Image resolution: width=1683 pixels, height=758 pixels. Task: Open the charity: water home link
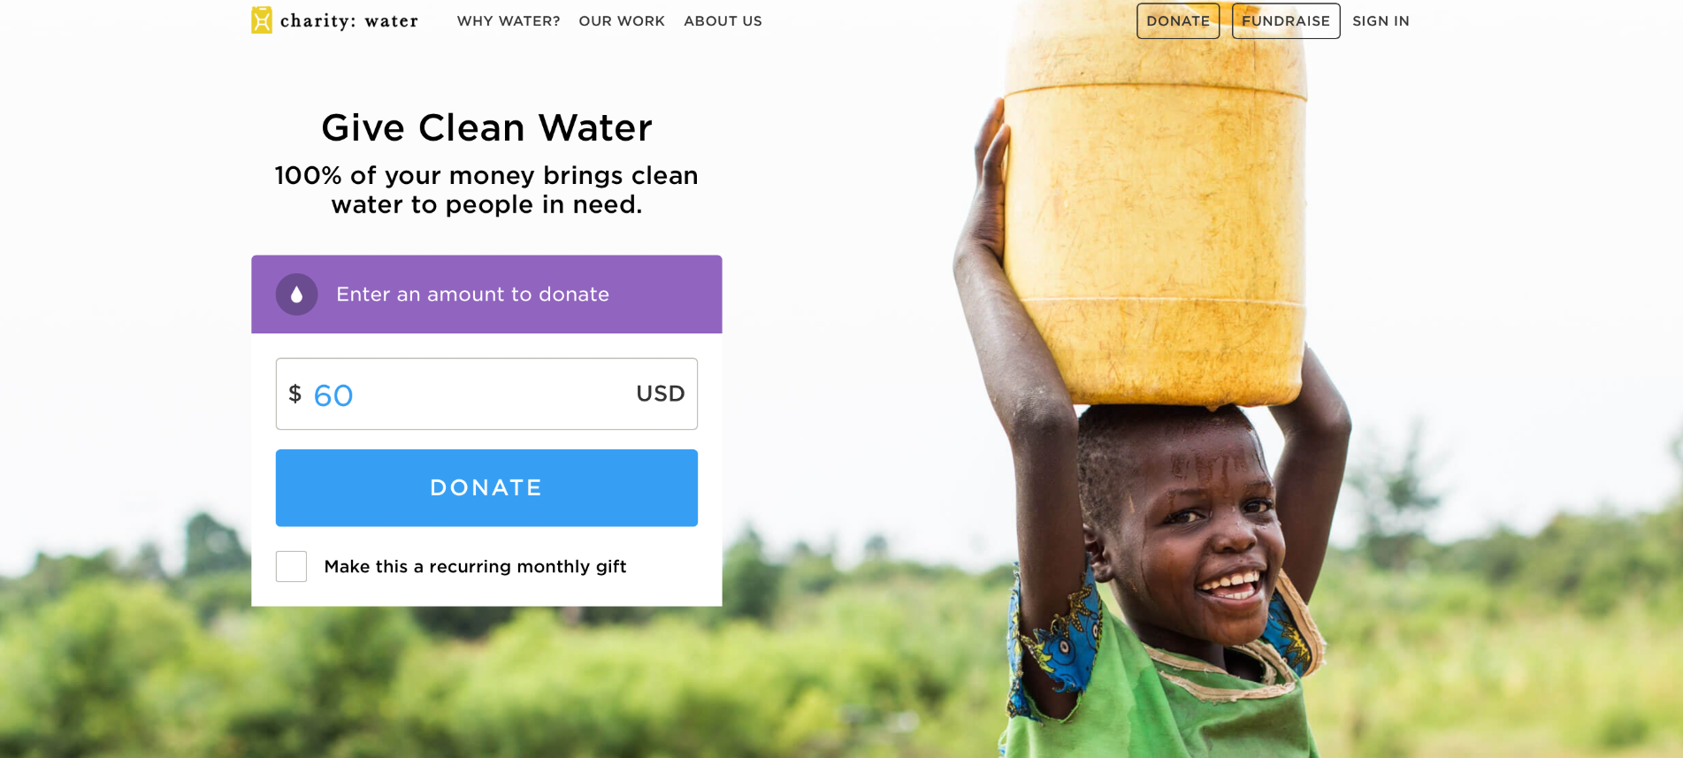335,20
